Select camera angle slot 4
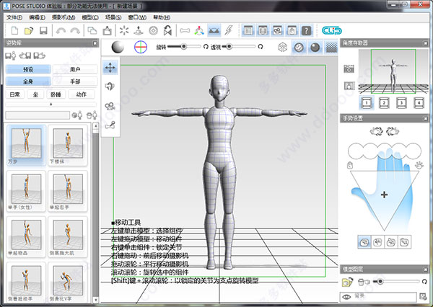The image size is (433, 307). [419, 103]
